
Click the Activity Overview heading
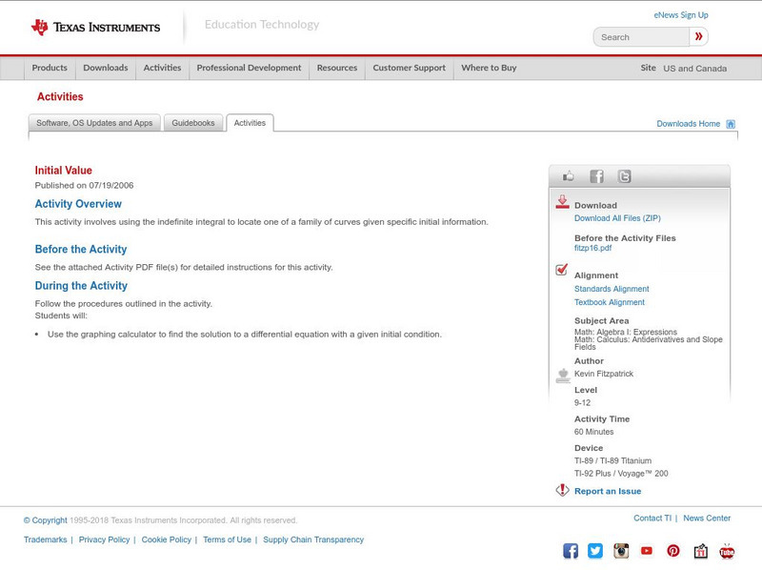pyautogui.click(x=78, y=204)
